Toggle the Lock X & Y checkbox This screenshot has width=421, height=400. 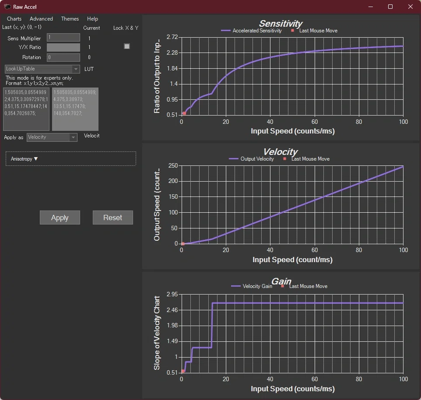click(x=127, y=46)
